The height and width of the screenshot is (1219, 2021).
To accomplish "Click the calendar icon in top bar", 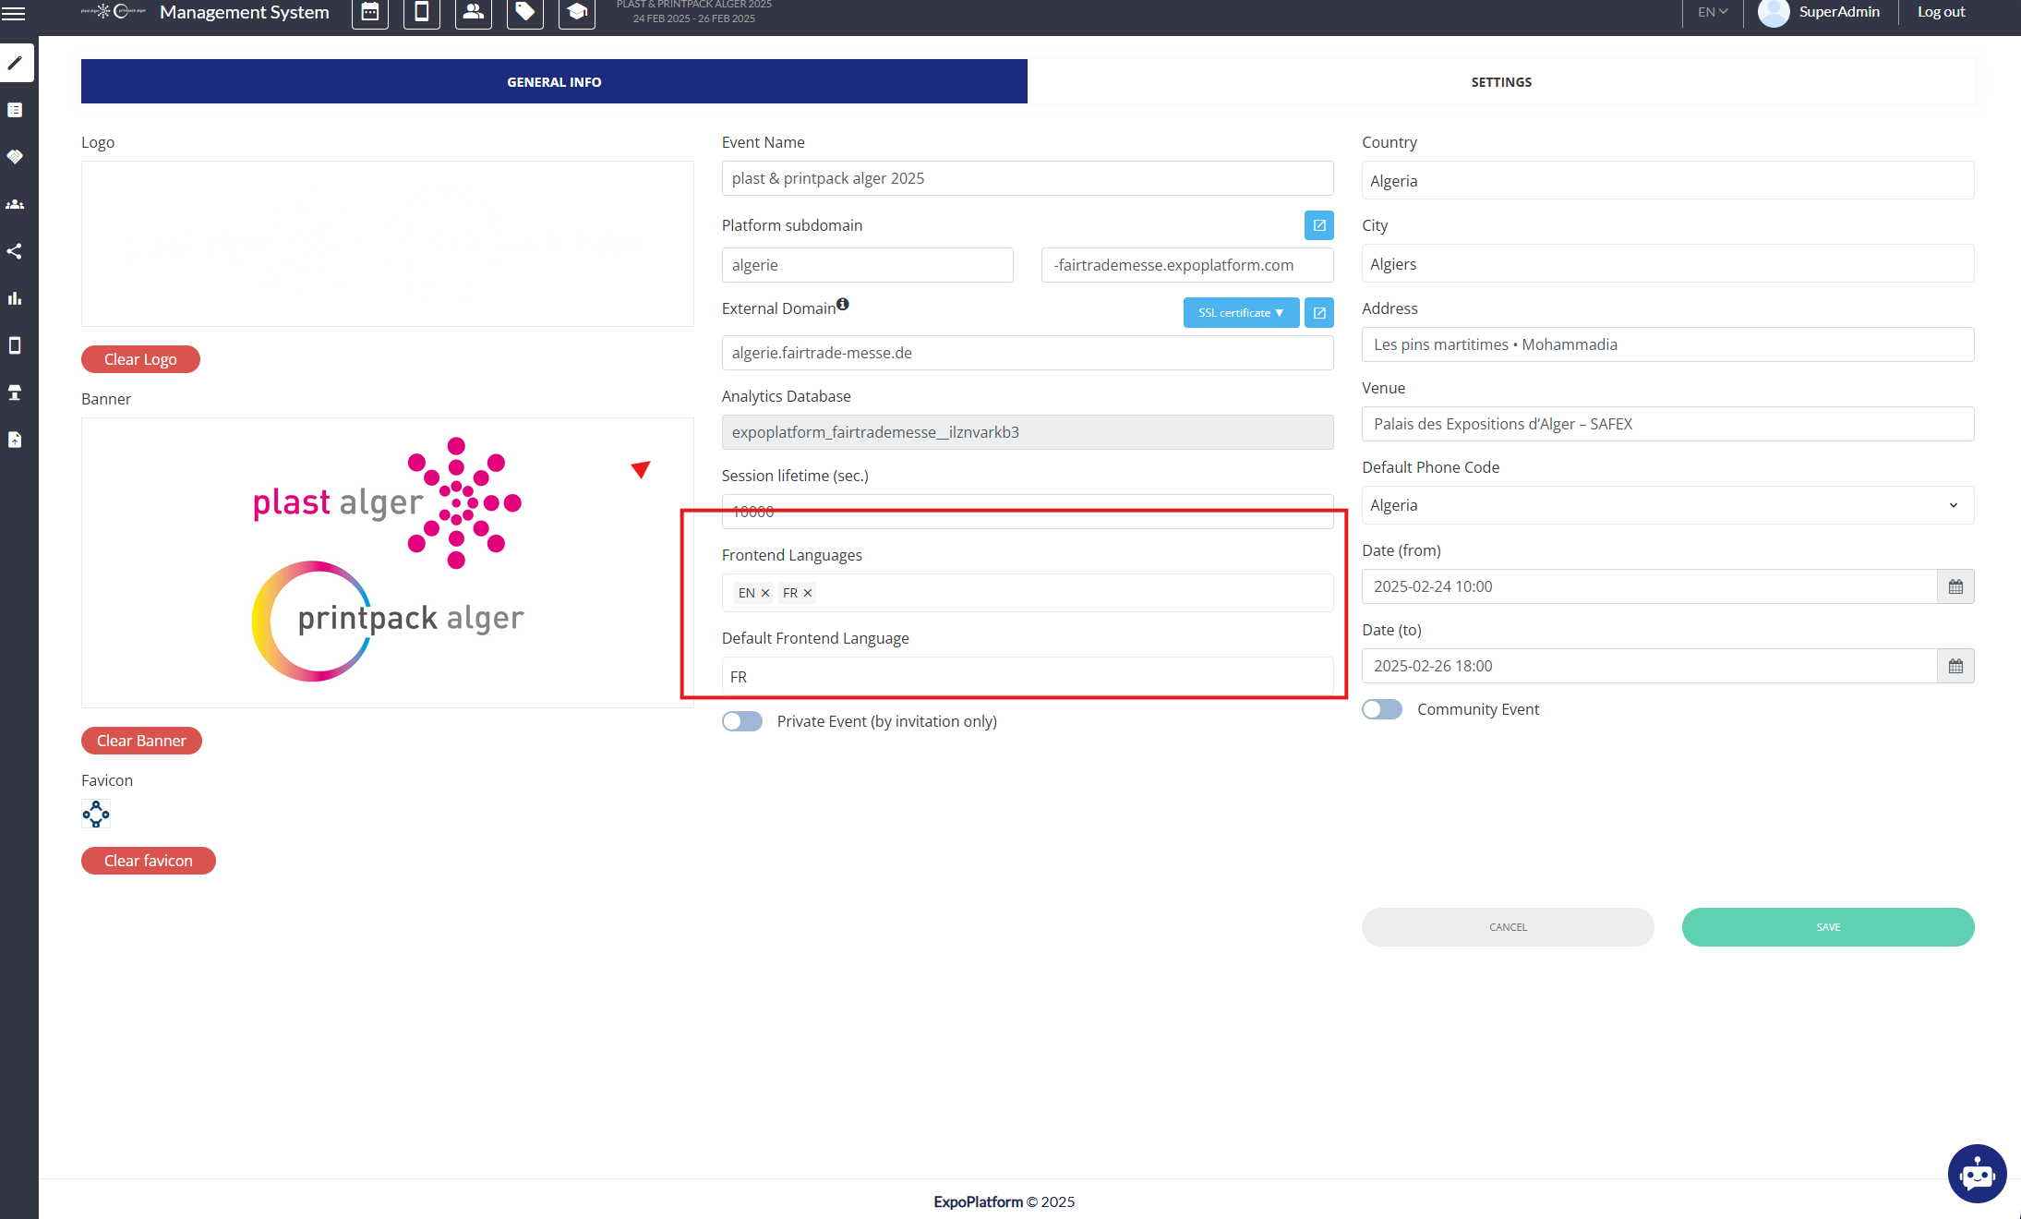I will (x=370, y=12).
